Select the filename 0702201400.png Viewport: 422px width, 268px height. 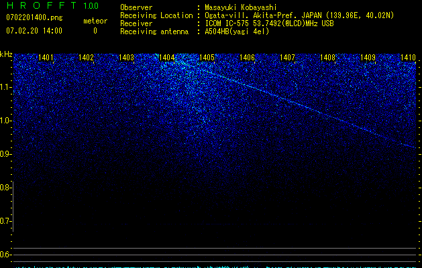tap(34, 17)
